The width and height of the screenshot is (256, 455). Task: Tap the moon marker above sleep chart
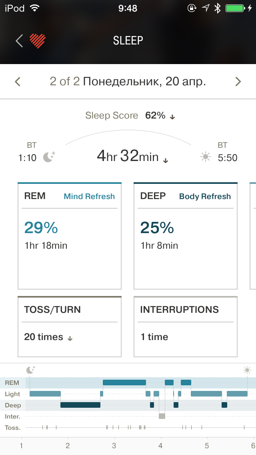pos(30,370)
